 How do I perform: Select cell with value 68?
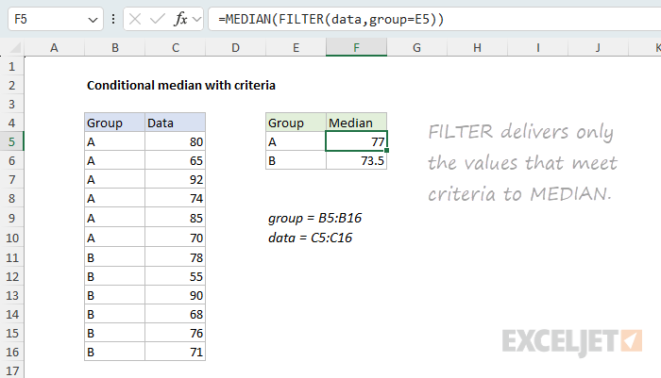click(x=175, y=315)
